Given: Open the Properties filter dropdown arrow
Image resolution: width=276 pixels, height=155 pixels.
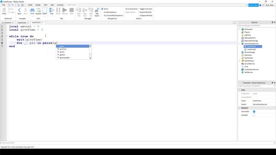Looking at the screenshot, I should (275, 86).
